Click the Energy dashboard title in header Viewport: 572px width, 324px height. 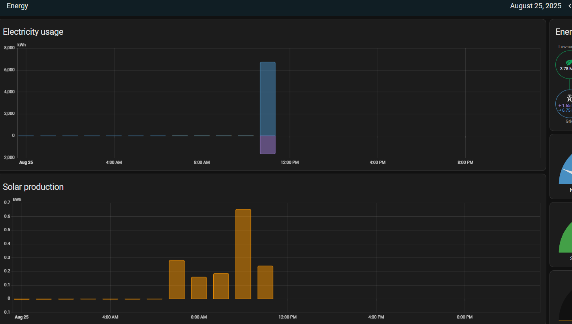point(17,6)
